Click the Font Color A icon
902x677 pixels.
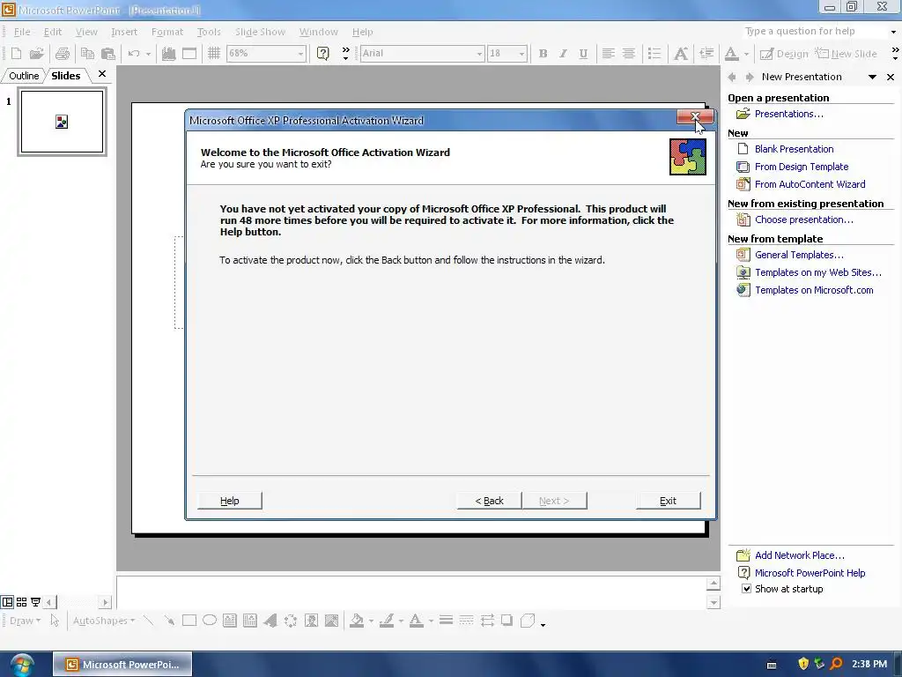731,54
